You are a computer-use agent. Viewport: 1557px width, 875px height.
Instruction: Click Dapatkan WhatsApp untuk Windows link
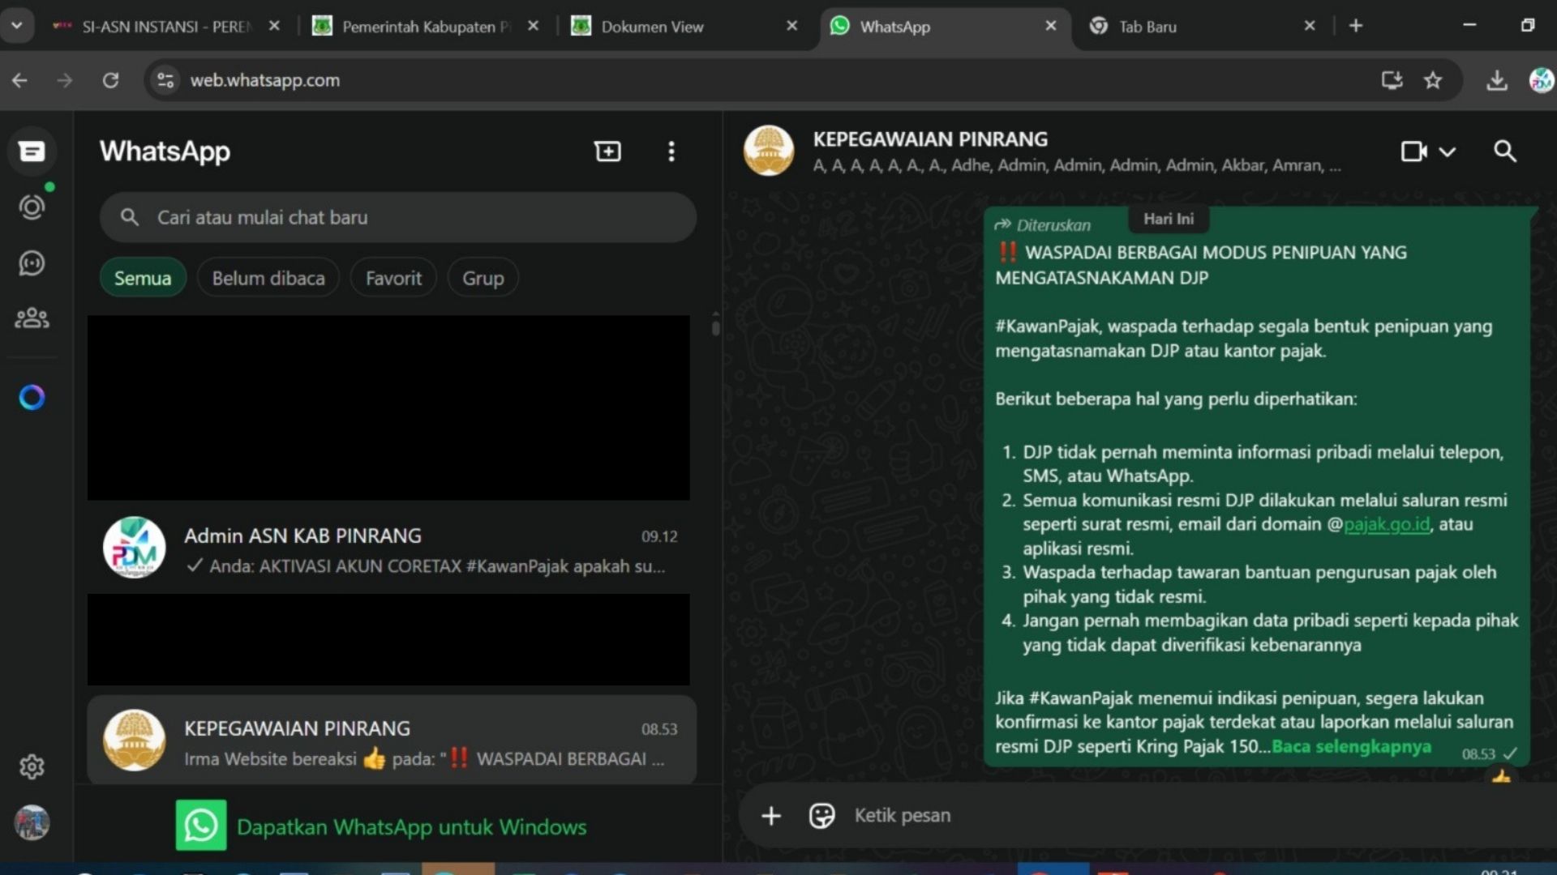411,826
